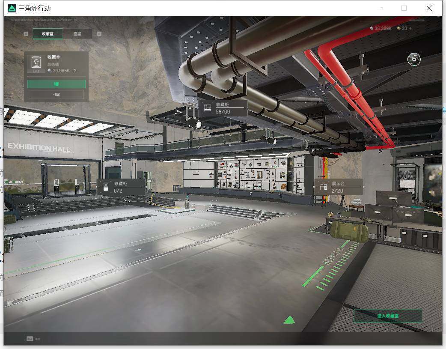Image resolution: width=446 pixels, height=349 pixels.
Task: Click the 展示台 display stand icon
Action: tap(324, 187)
